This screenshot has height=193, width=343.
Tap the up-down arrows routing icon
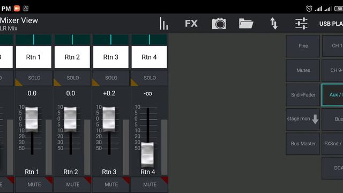274,24
